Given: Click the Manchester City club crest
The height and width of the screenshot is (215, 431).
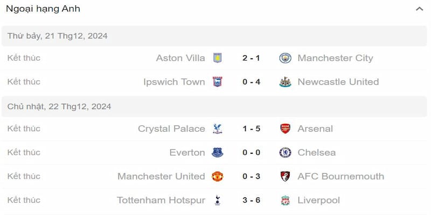Looking at the screenshot, I should point(285,58).
